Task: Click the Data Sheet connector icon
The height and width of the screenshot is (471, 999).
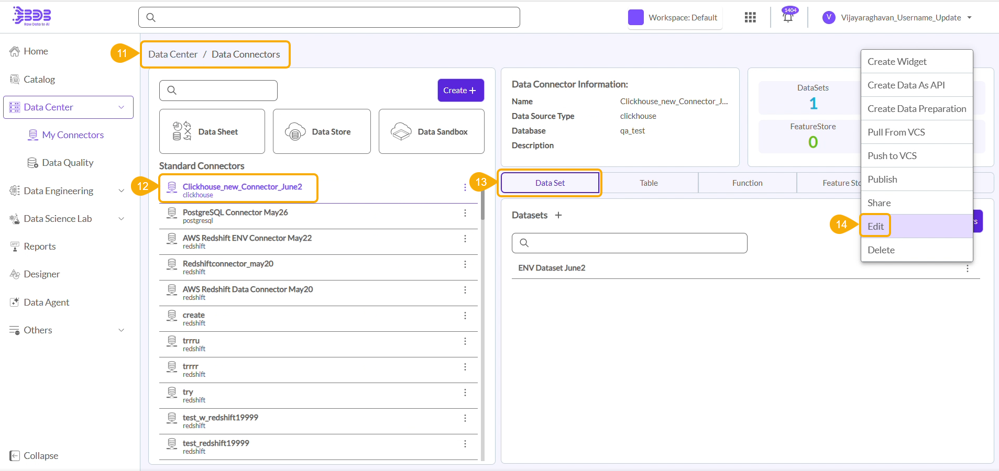Action: point(182,131)
